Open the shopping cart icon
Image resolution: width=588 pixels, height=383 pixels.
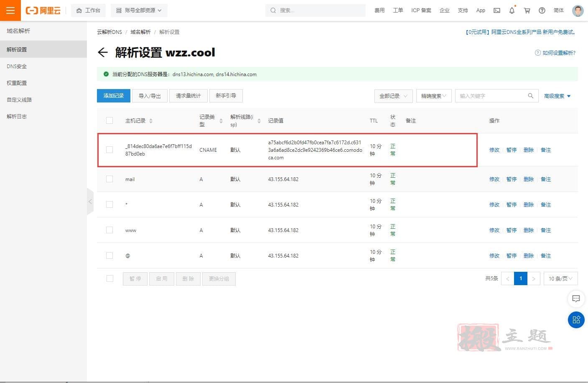pyautogui.click(x=527, y=10)
